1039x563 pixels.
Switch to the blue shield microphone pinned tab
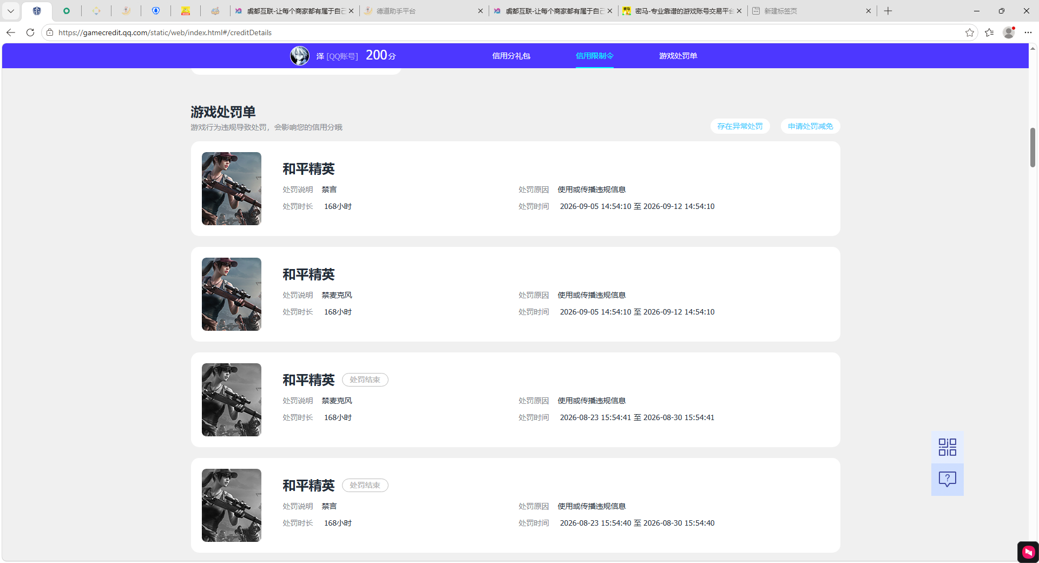(156, 11)
